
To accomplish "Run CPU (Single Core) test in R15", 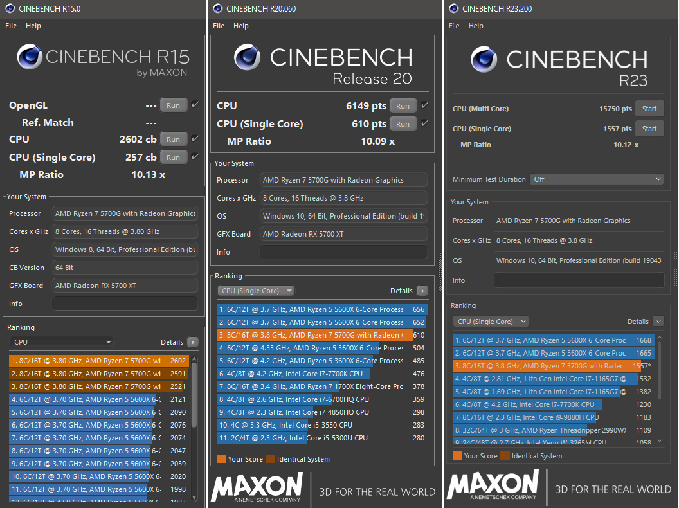I will 173,157.
